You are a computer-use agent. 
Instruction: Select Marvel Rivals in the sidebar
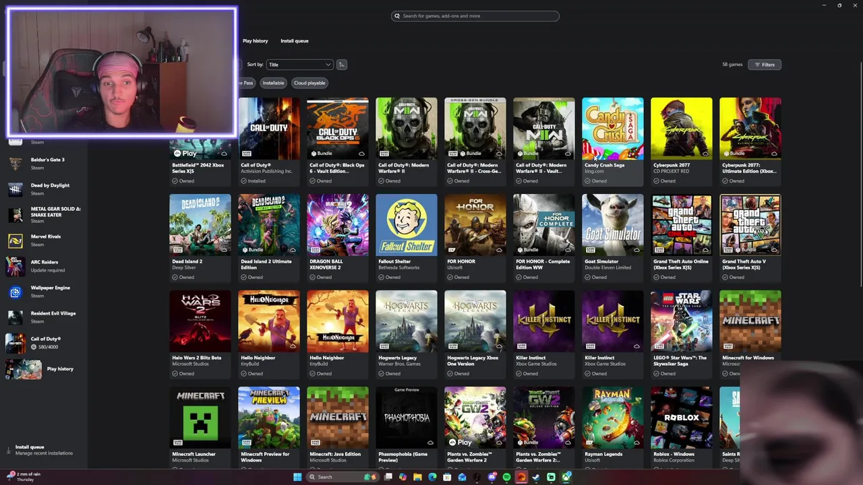(44, 240)
